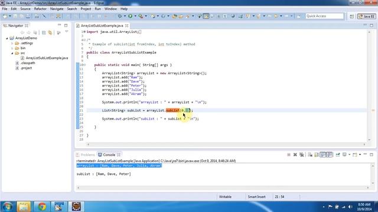Expand folded import at line 1
378x212 pixels.
click(84, 32)
